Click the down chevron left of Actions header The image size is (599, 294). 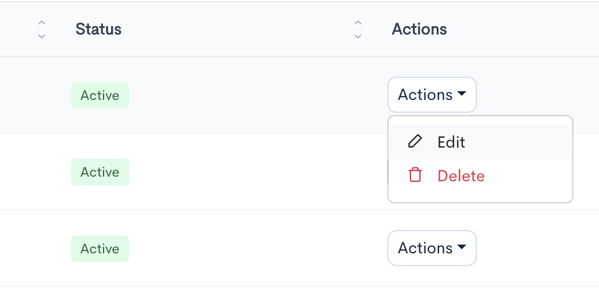[358, 35]
